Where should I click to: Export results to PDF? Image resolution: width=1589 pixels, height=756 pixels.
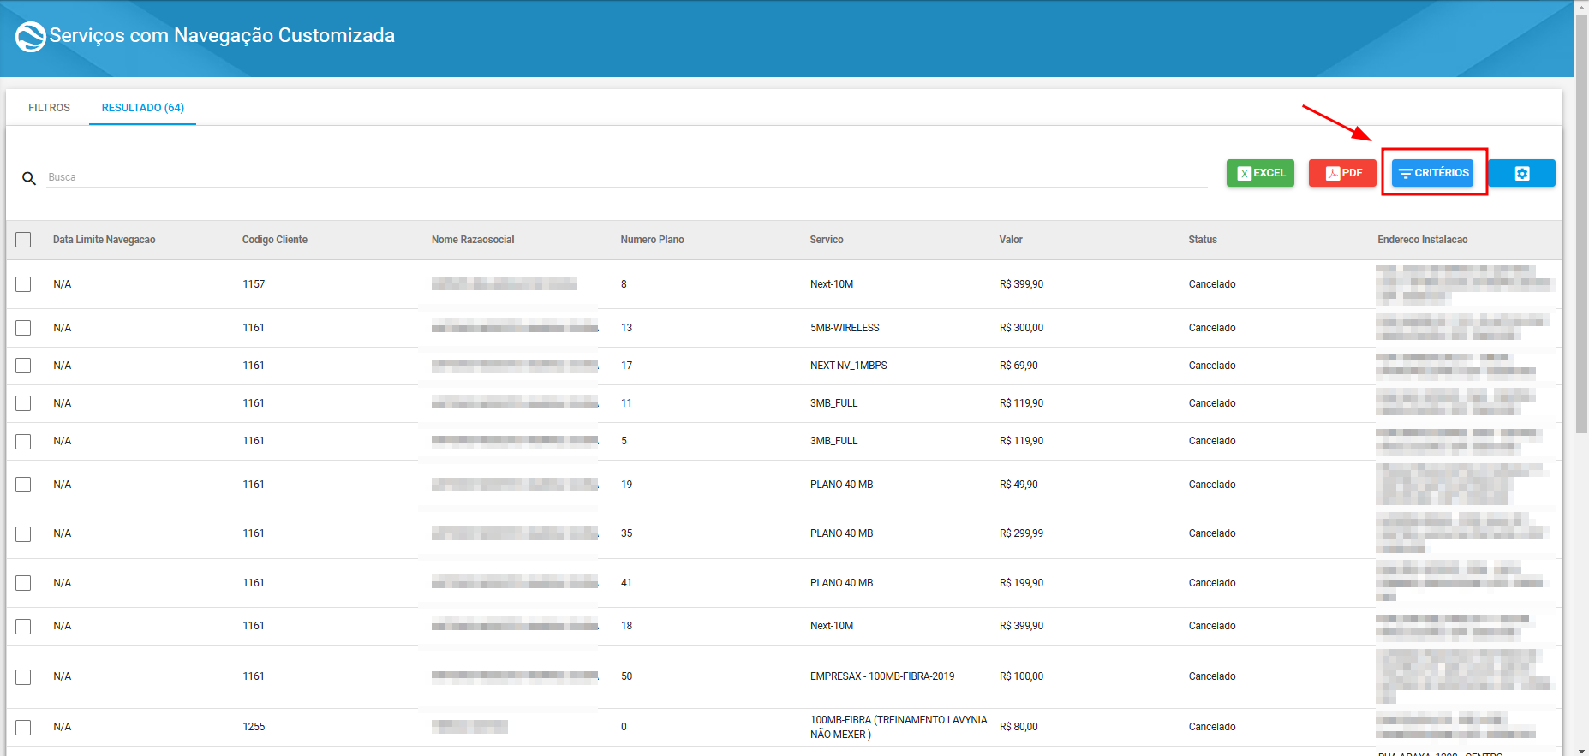1342,173
